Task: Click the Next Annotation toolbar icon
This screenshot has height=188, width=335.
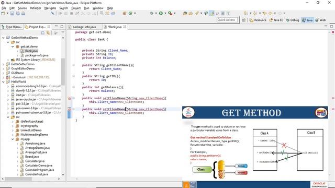Action: (x=246, y=13)
